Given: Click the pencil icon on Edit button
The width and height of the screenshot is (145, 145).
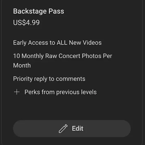Looking at the screenshot, I should click(63, 128).
